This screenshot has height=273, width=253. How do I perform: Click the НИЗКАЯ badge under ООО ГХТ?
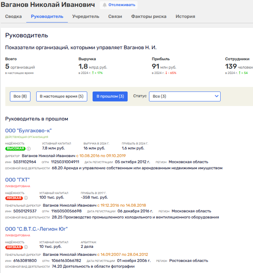pos(14,198)
